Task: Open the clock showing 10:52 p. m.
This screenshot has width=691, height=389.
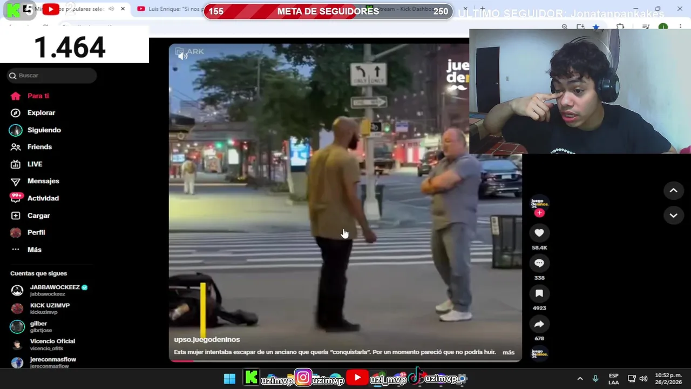Action: pos(668,379)
